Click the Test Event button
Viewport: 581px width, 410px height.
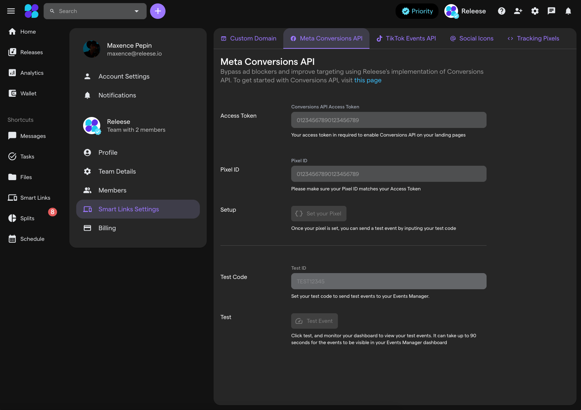(315, 321)
